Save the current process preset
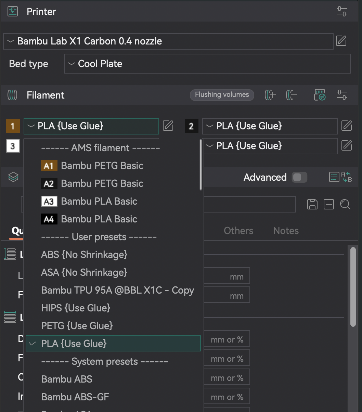Image resolution: width=362 pixels, height=412 pixels. coord(312,204)
